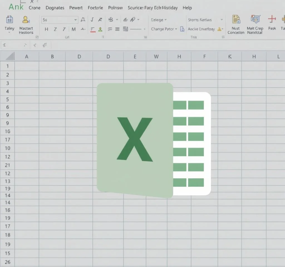Viewport: 285px width, 267px height.
Task: Open the line style dropdown arrow
Action: tap(145, 29)
